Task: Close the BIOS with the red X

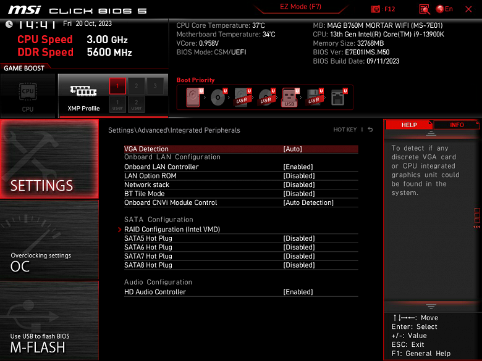Action: coord(468,9)
